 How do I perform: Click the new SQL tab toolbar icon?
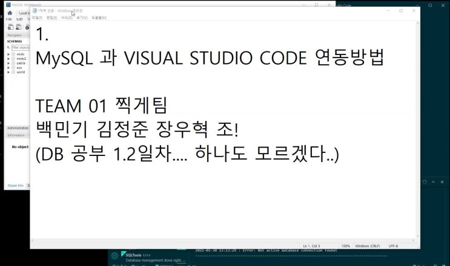tap(11, 27)
